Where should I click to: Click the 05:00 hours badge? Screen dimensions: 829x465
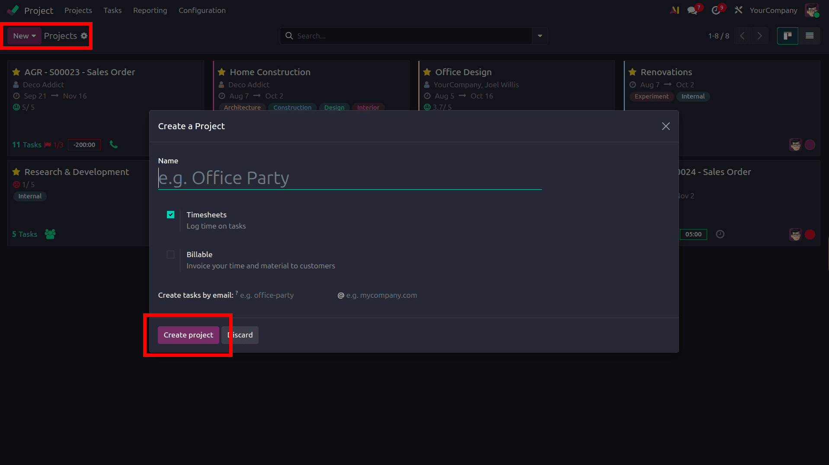click(x=693, y=234)
